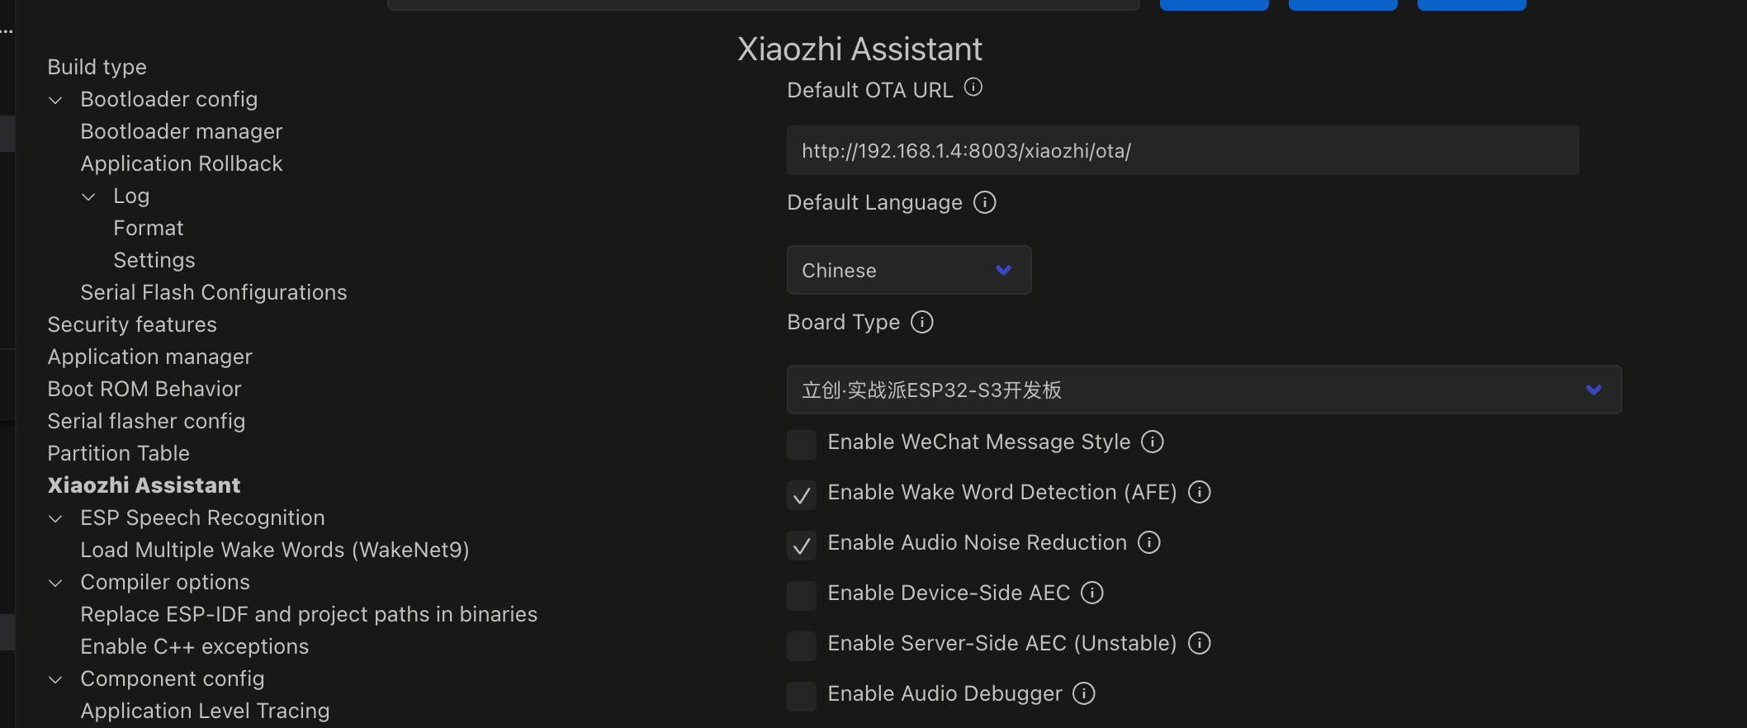This screenshot has height=728, width=1747.
Task: Click the Bootloader config label
Action: (169, 99)
